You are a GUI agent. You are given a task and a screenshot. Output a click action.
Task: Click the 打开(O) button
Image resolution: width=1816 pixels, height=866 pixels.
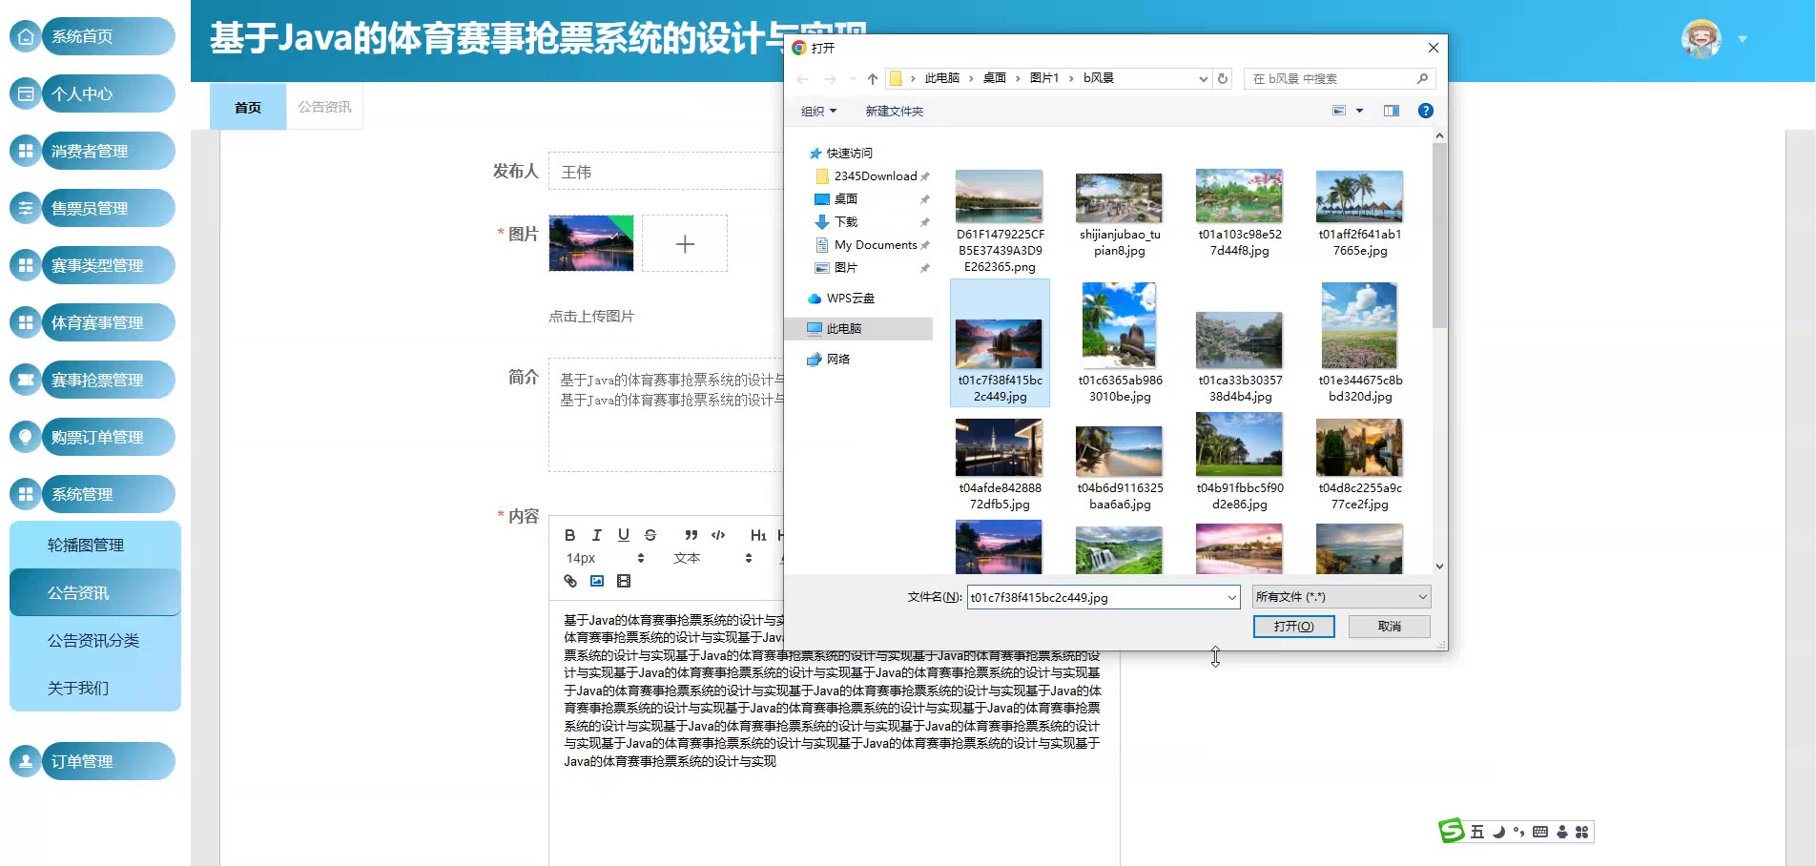coord(1293,626)
